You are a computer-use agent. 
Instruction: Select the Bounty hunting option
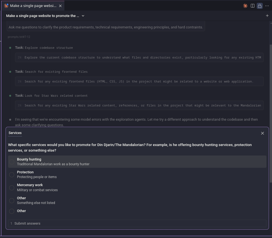click(x=12, y=162)
